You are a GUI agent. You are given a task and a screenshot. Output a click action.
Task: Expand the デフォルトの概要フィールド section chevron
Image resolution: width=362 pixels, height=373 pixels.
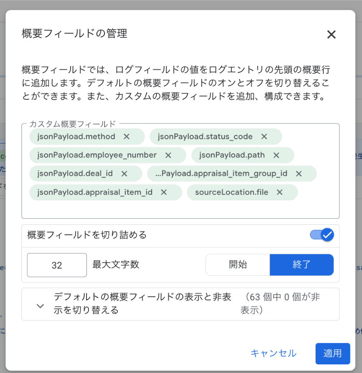[x=40, y=306]
